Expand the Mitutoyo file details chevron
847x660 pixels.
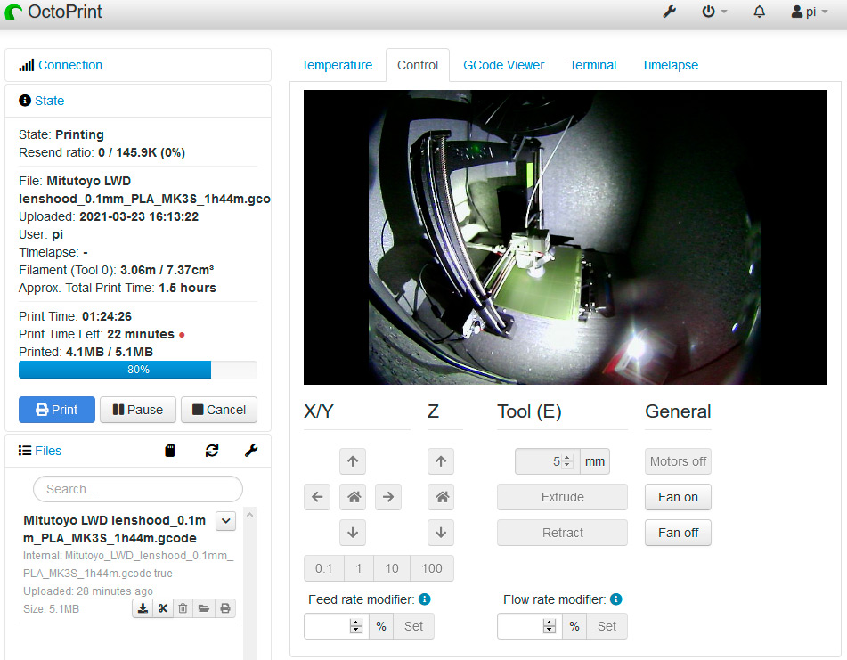point(225,521)
